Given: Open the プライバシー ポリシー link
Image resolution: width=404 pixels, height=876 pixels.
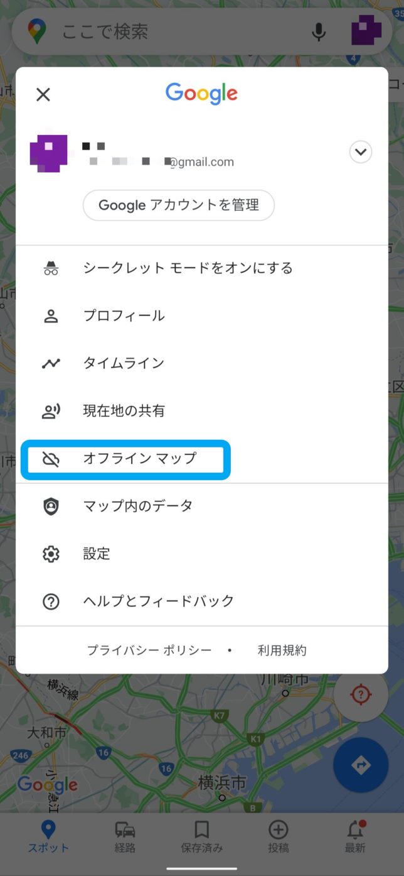Looking at the screenshot, I should [x=149, y=650].
